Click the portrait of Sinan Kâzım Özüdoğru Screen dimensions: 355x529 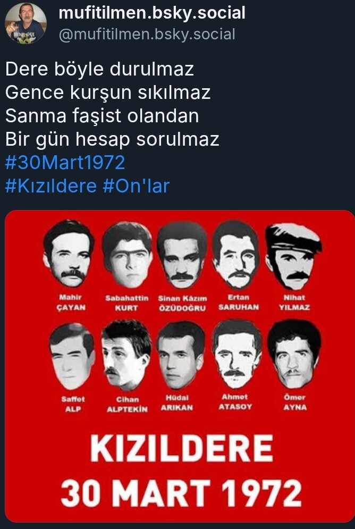(182, 255)
